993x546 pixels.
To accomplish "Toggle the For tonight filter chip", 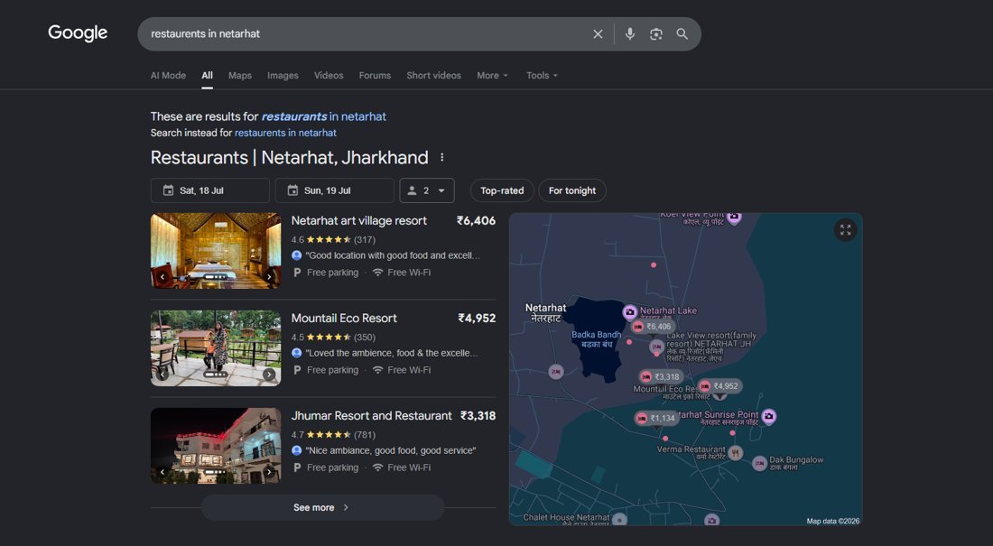I will [x=571, y=190].
